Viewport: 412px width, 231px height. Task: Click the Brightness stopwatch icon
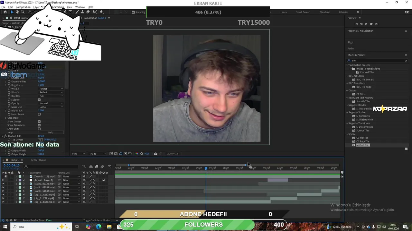pos(9,85)
